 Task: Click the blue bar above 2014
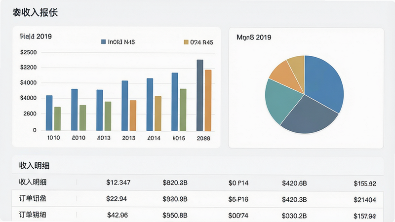coord(150,105)
